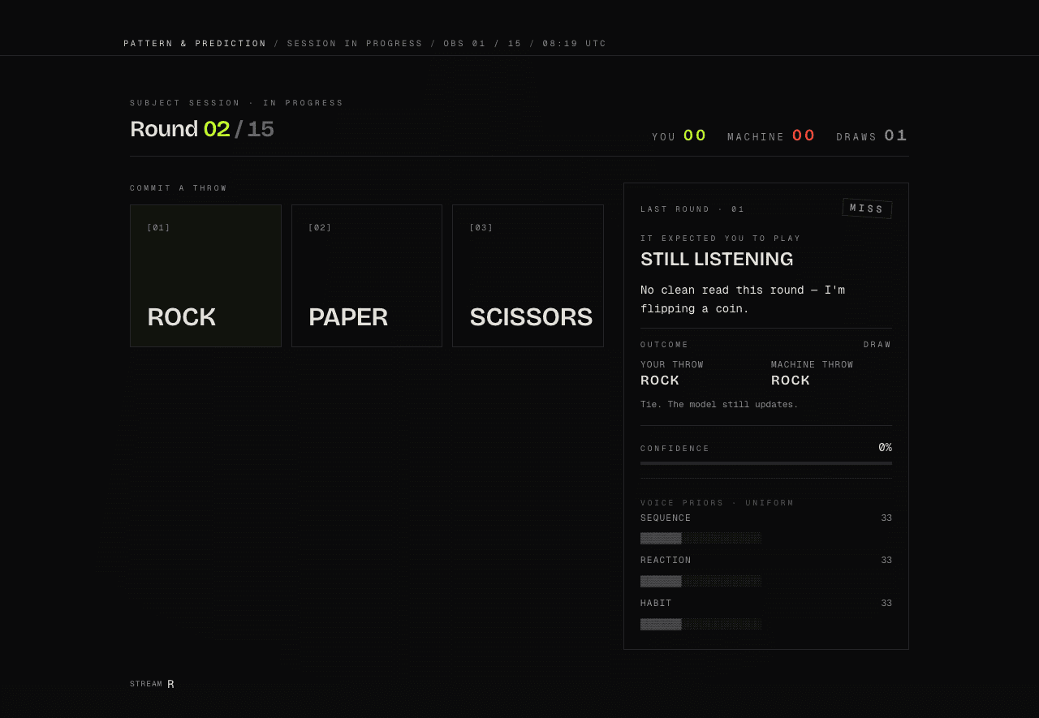This screenshot has height=718, width=1039.
Task: Click the HABIT voice prior bar
Action: [701, 624]
